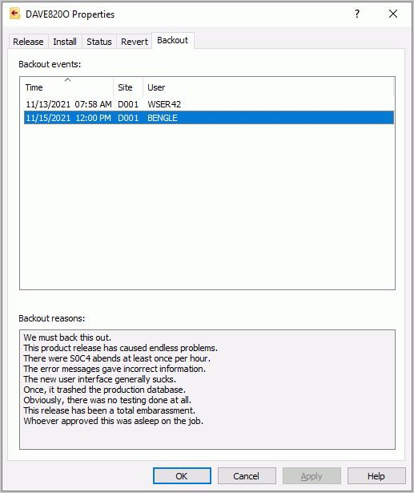Select the 11/15/2021 BENGLE backout event
The height and width of the screenshot is (493, 414).
(209, 118)
